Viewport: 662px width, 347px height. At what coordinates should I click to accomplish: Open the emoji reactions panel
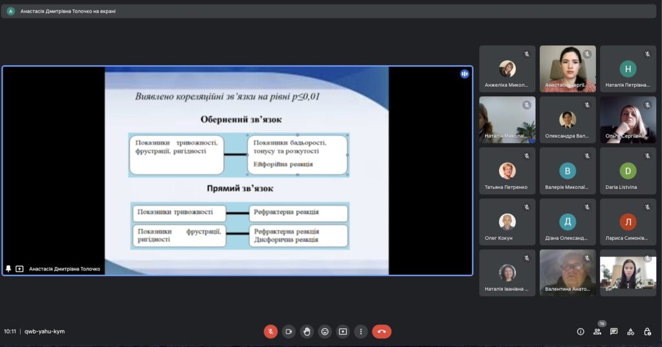[x=325, y=332]
